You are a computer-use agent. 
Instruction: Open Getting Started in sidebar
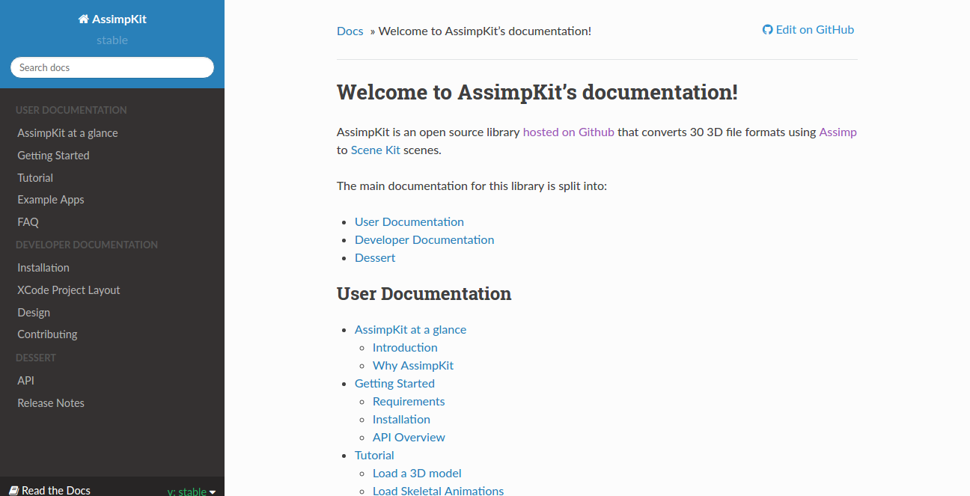pos(53,156)
